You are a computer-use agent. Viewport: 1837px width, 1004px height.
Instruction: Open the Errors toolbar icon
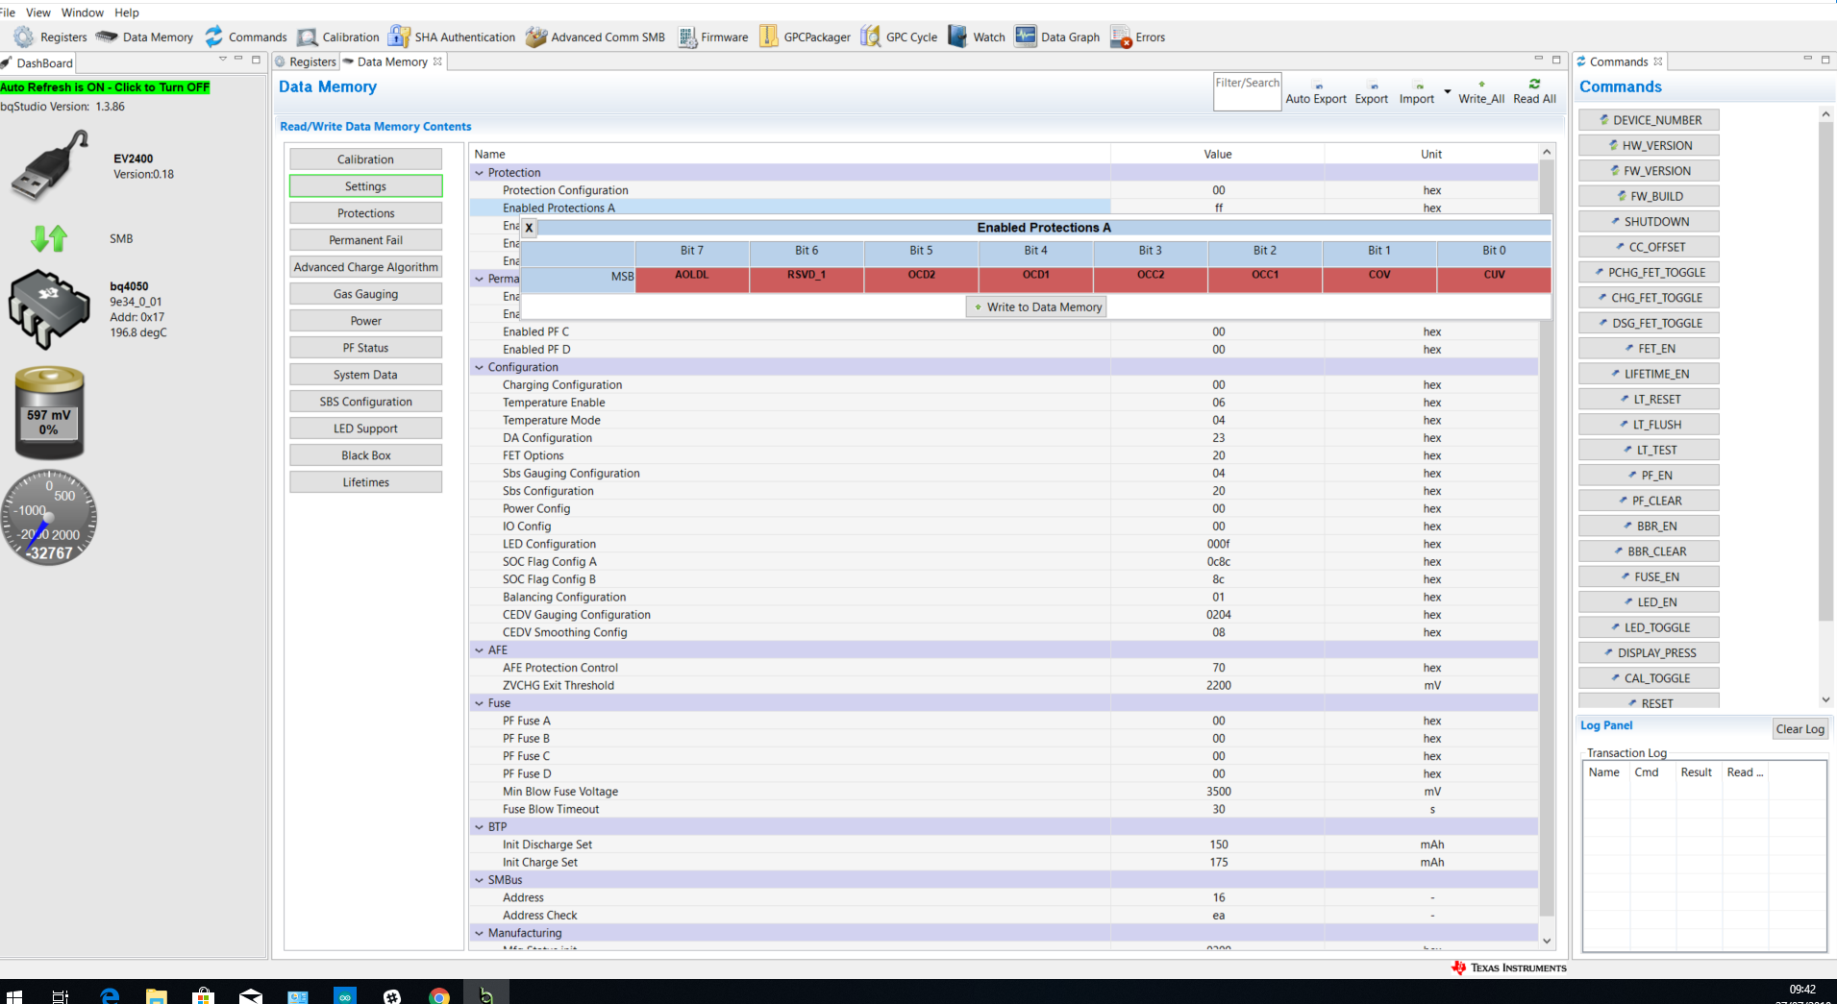click(1121, 37)
